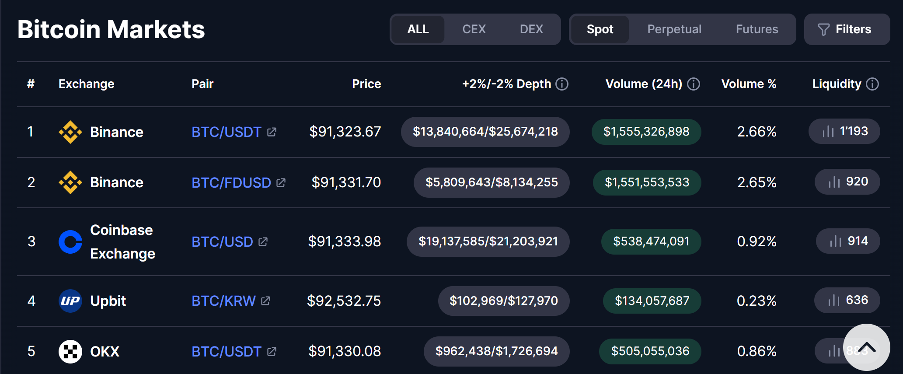Open external link icon beside BTC/FDUSD
The width and height of the screenshot is (903, 374).
tap(281, 182)
